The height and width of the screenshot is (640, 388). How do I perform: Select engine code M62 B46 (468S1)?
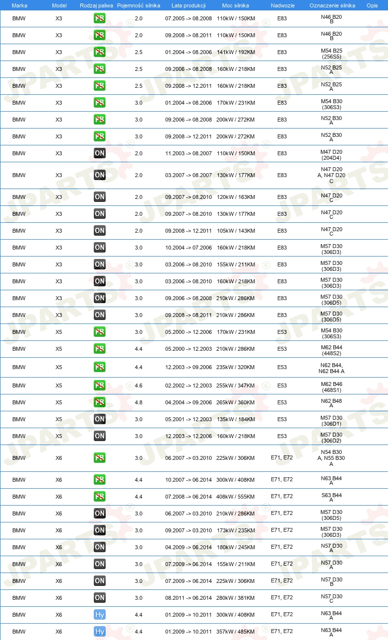coord(331,387)
